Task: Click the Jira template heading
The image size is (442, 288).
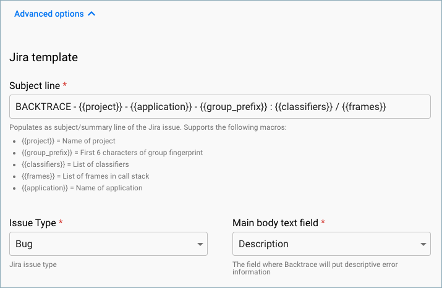Action: click(x=43, y=57)
